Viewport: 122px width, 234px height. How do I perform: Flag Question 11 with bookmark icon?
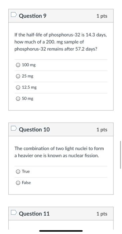[x=14, y=213]
